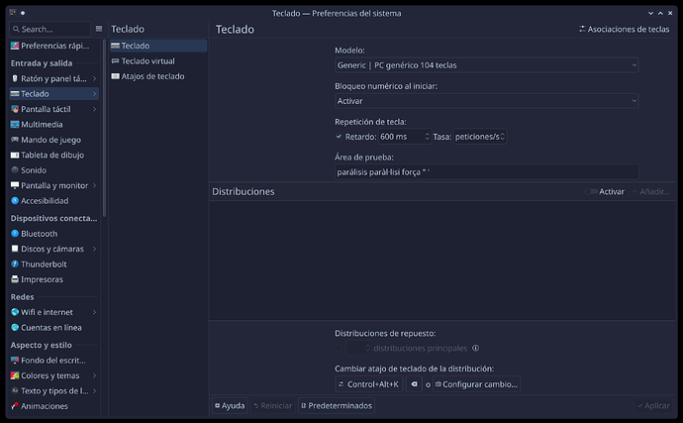Click the Retardo 600 ms spinbox arrows

click(x=427, y=137)
